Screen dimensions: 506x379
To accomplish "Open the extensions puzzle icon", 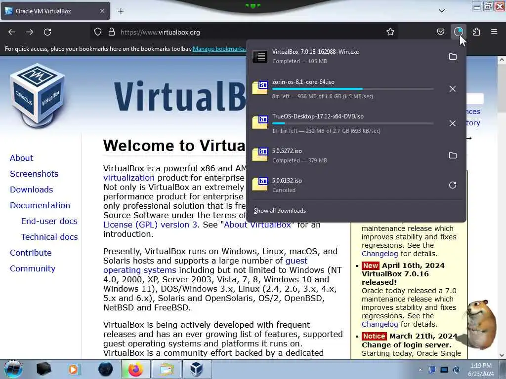I will coord(476,32).
